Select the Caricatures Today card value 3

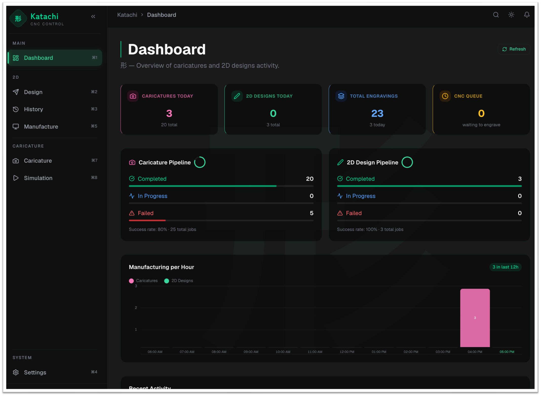(169, 113)
